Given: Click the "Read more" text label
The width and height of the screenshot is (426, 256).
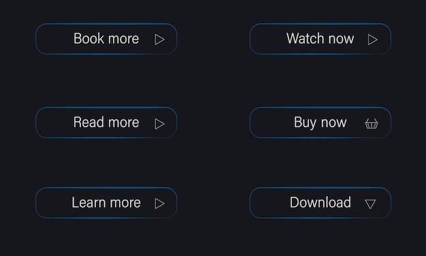Looking at the screenshot, I should click(x=106, y=122).
